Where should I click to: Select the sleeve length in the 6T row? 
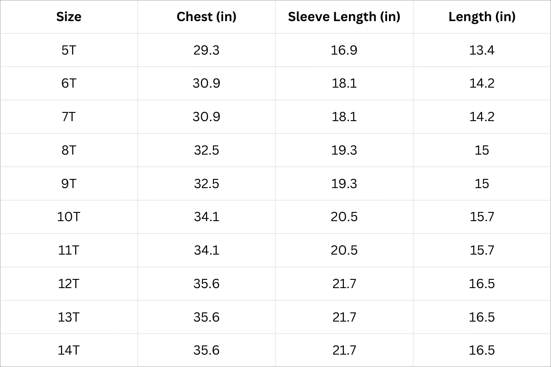point(344,83)
